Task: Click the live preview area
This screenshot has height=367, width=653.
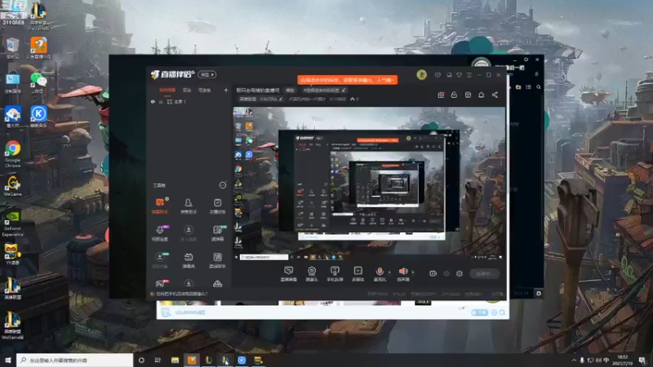Action: (x=369, y=184)
